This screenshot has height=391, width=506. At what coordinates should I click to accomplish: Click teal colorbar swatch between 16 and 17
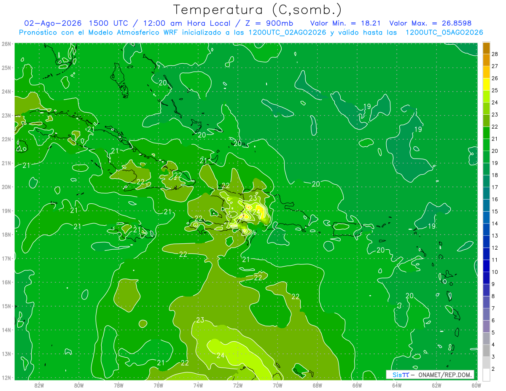487,193
